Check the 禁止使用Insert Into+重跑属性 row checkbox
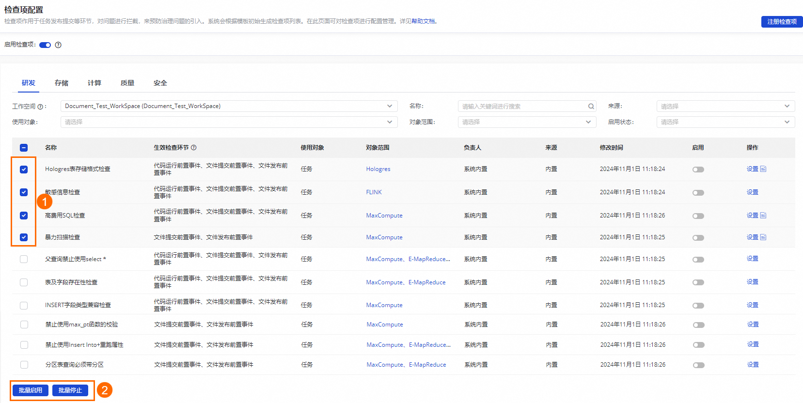 [24, 345]
